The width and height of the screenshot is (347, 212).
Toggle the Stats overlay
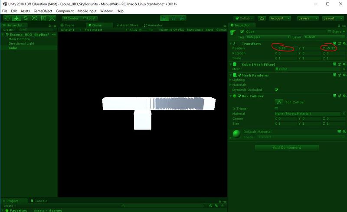(210, 30)
